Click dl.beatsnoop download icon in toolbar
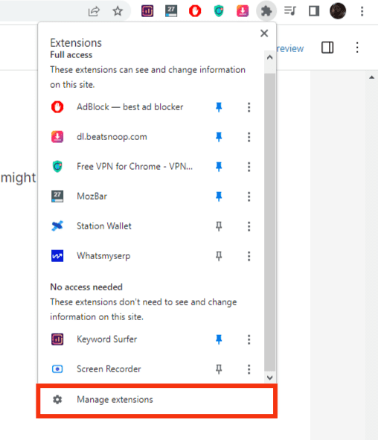The width and height of the screenshot is (378, 440). (x=243, y=11)
